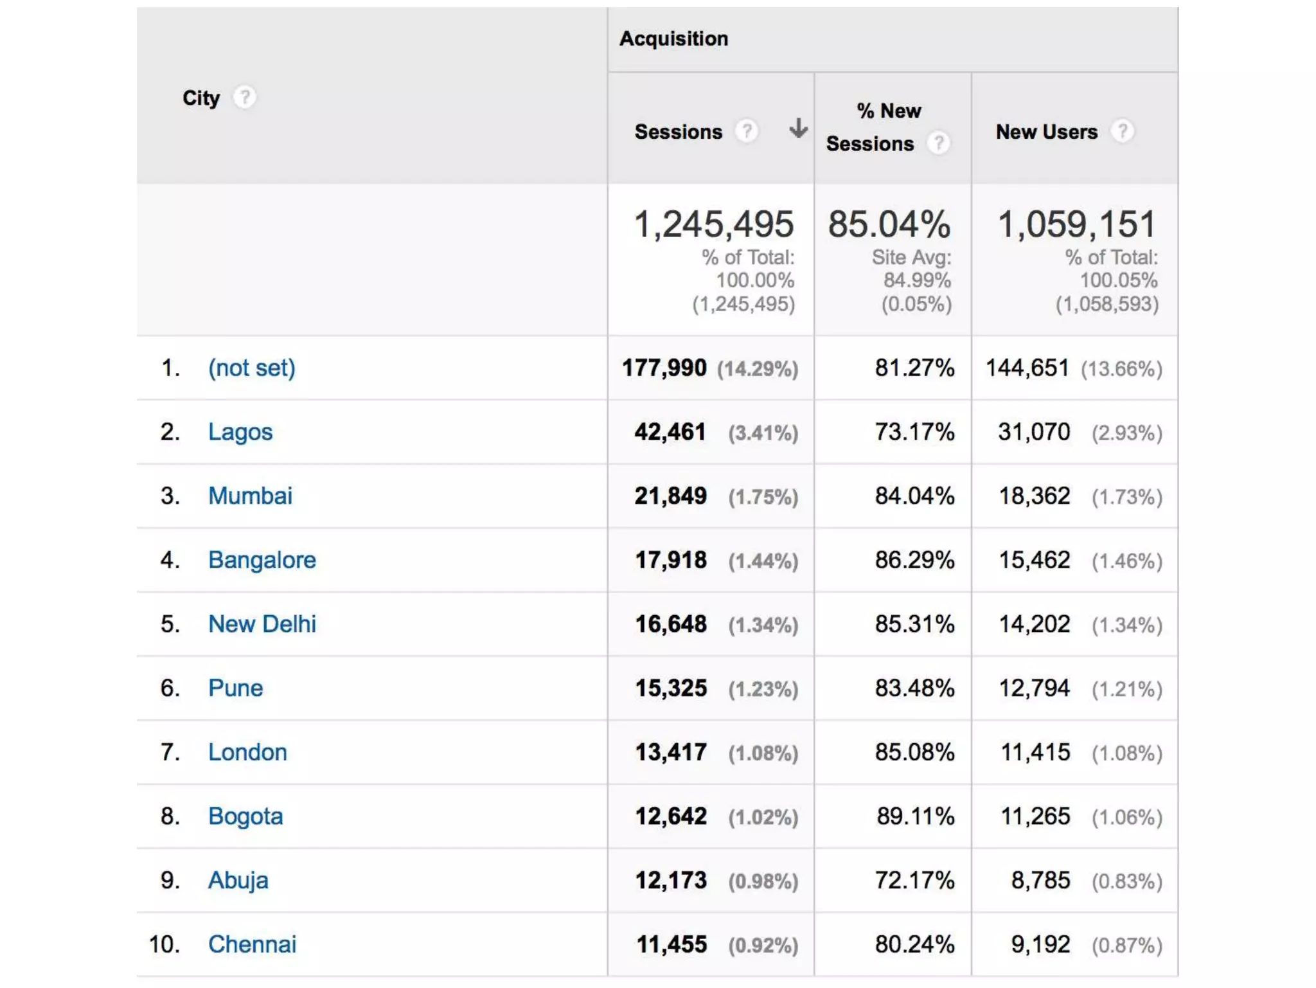This screenshot has height=988, width=1316.
Task: Click the Sessions sort descending arrow
Action: click(x=798, y=129)
